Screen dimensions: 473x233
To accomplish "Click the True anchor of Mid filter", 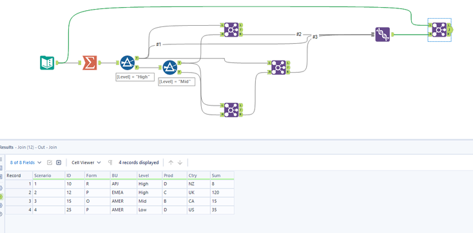I will coord(179,62).
